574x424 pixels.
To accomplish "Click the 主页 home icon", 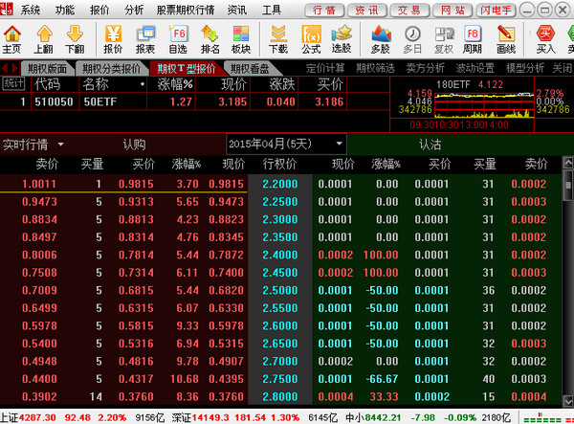I will point(11,38).
